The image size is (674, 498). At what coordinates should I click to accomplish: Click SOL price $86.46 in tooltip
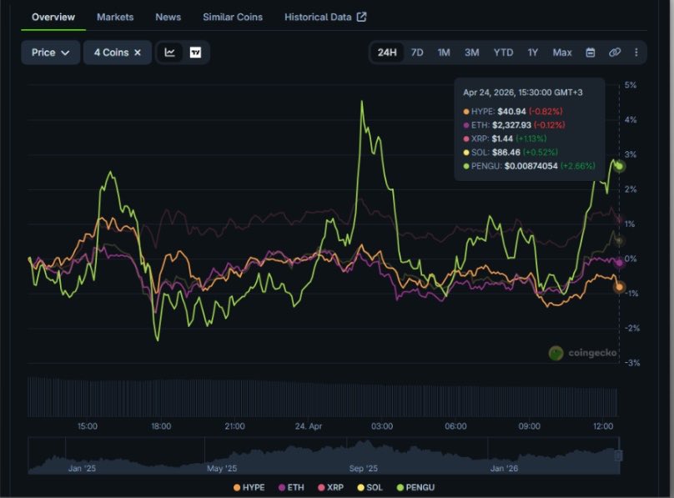pos(506,152)
